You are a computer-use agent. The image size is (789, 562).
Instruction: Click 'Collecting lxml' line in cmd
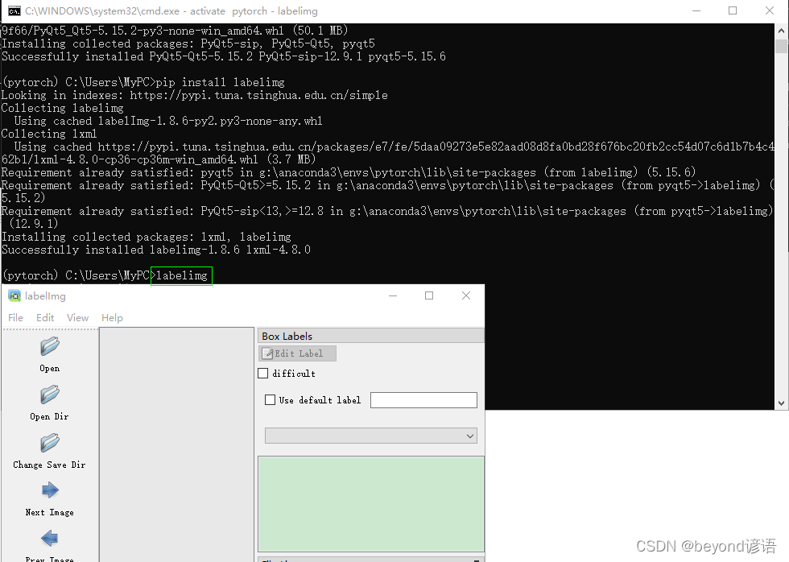coord(49,134)
